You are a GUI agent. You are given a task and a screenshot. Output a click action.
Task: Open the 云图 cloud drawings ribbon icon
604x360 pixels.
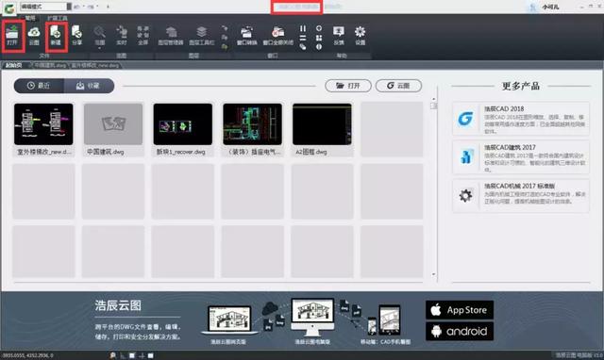coord(34,36)
